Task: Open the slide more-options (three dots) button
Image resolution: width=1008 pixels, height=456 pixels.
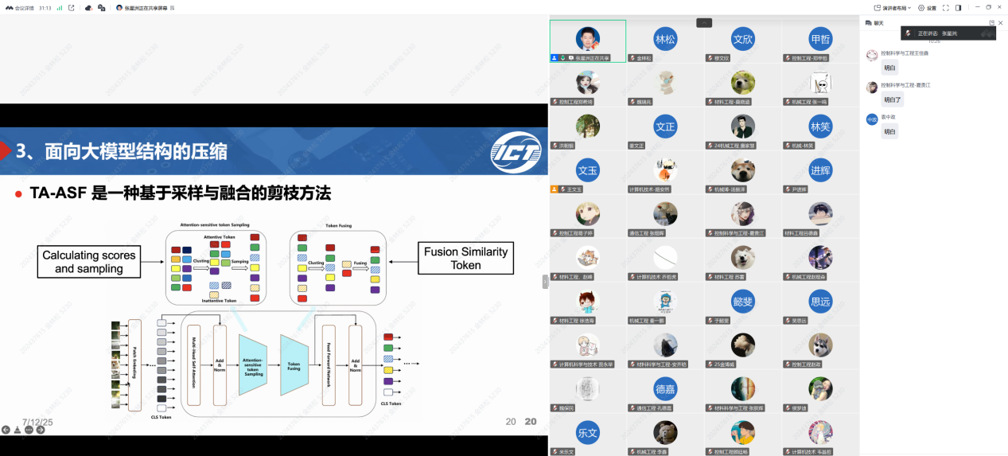Action: point(29,430)
